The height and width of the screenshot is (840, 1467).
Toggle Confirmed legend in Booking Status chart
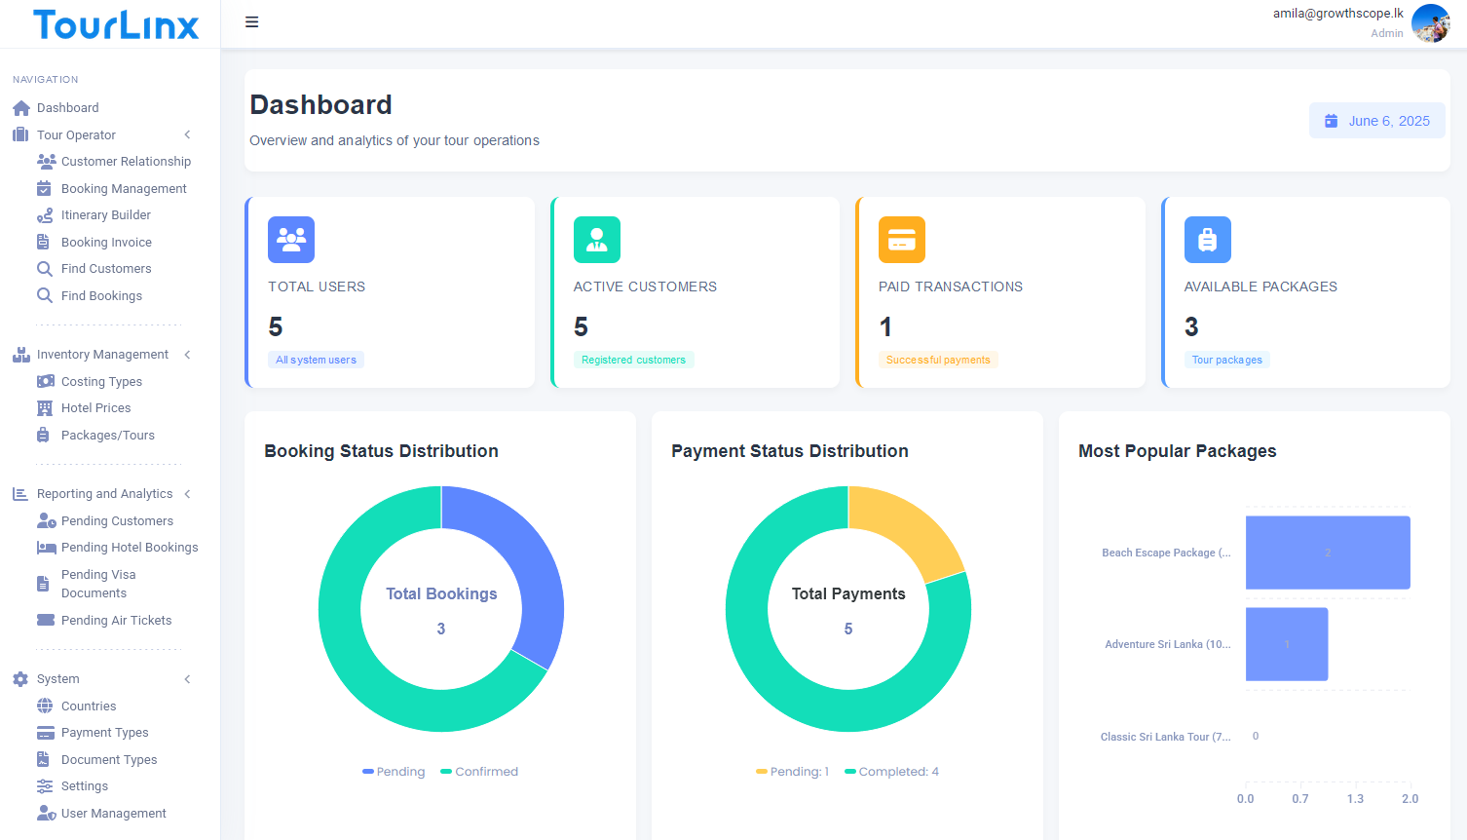[x=479, y=772]
